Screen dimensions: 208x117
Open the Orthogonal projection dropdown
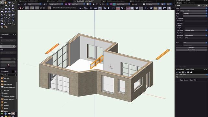pos(152,4)
